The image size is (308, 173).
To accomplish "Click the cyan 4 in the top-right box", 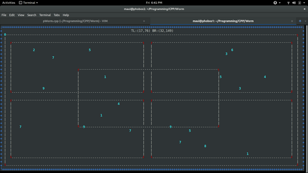I will tap(265, 77).
